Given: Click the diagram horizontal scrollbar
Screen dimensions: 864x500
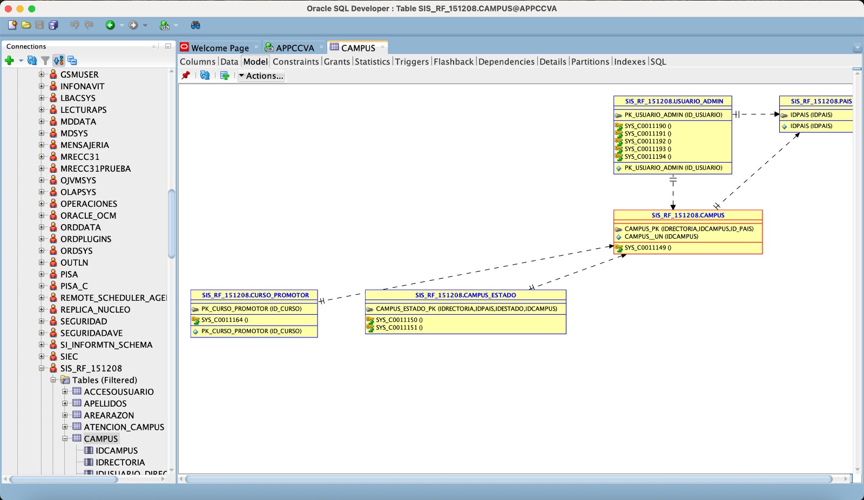Looking at the screenshot, I should click(508, 479).
